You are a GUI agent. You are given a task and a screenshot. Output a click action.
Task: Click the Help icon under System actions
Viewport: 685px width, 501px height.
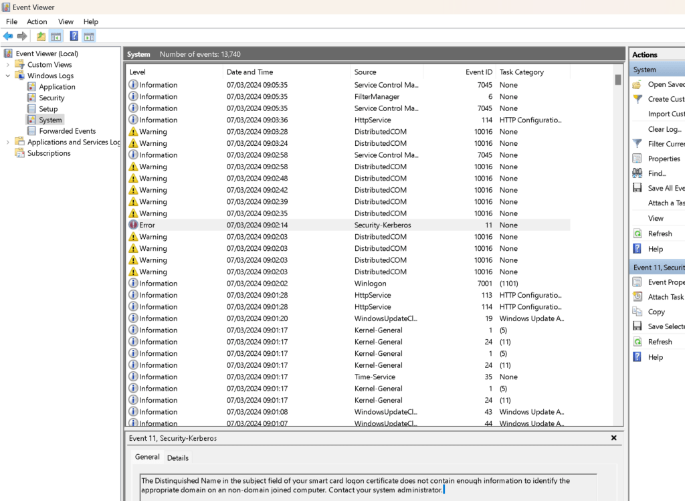pos(638,249)
